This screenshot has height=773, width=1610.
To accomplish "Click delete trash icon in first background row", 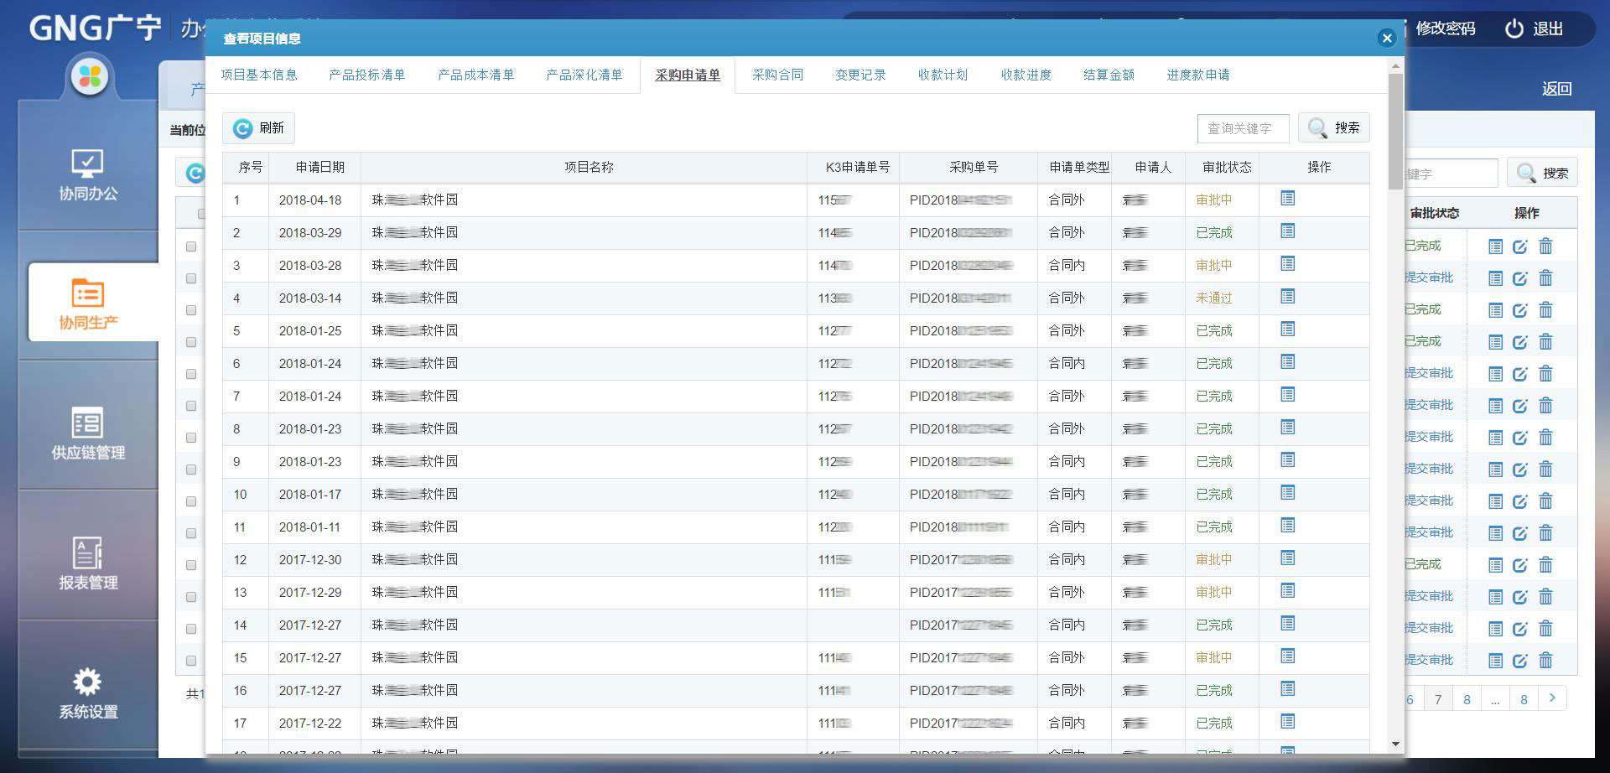I will [1545, 246].
